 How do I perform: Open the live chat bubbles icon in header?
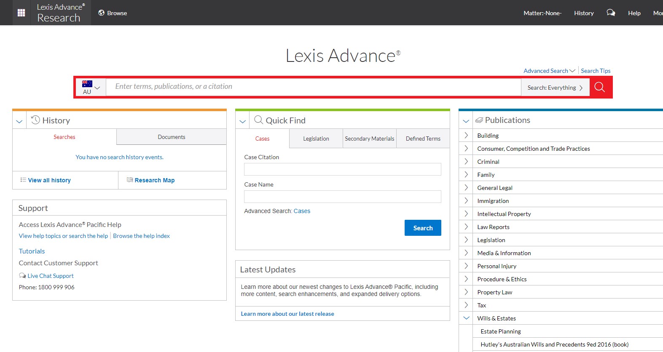[x=611, y=13]
